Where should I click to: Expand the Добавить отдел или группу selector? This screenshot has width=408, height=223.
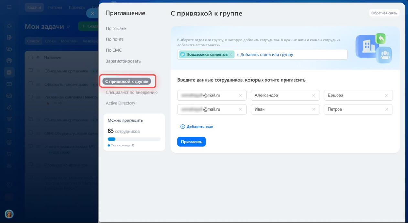265,55
